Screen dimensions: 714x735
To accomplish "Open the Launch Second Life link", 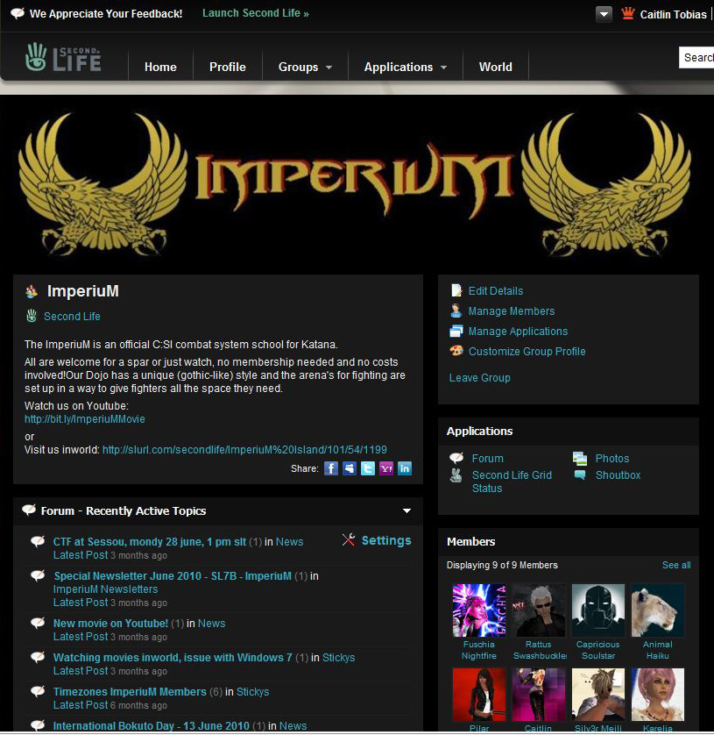I will [255, 13].
